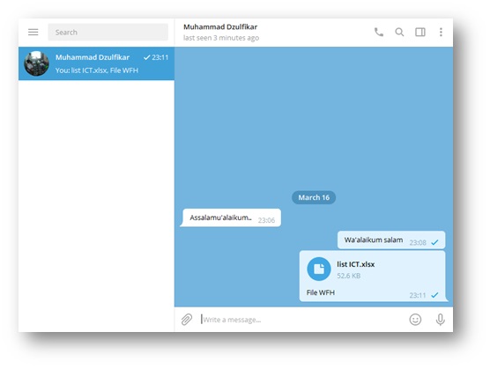Open the hamburger main menu
Screen dimensions: 490x369
point(33,33)
